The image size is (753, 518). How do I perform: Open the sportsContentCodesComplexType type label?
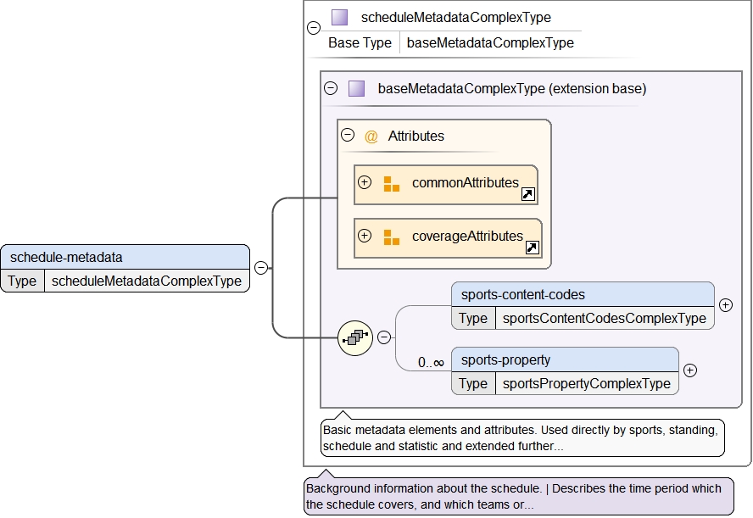coord(604,319)
